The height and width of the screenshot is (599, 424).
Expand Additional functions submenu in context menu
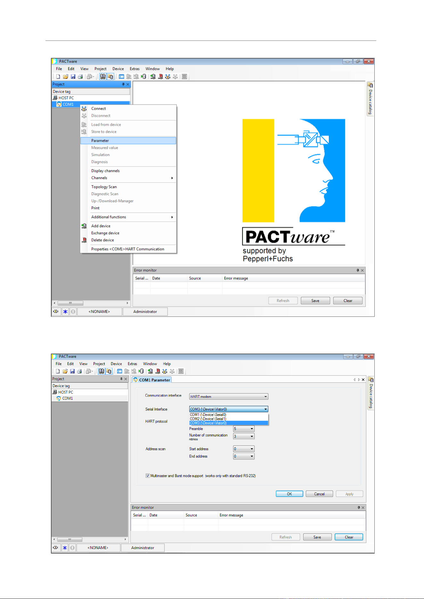point(128,217)
